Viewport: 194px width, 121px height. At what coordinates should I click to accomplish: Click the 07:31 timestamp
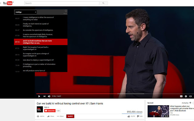tap(17, 48)
